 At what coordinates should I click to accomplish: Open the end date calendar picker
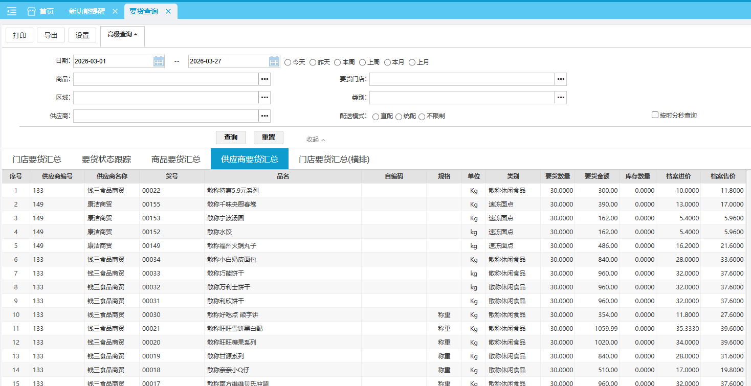pyautogui.click(x=274, y=61)
